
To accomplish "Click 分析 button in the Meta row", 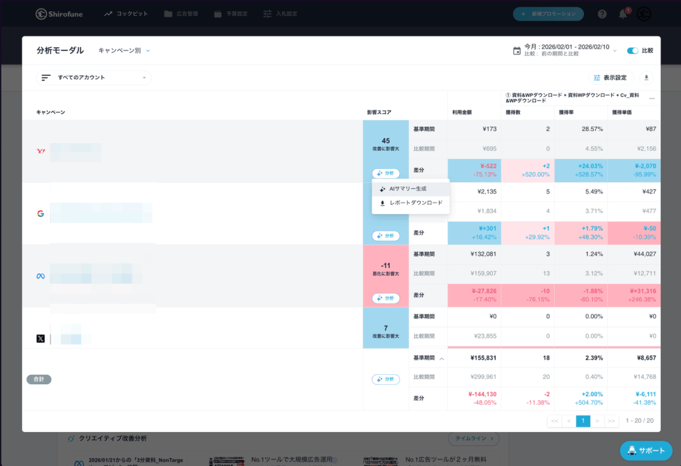I will click(386, 298).
